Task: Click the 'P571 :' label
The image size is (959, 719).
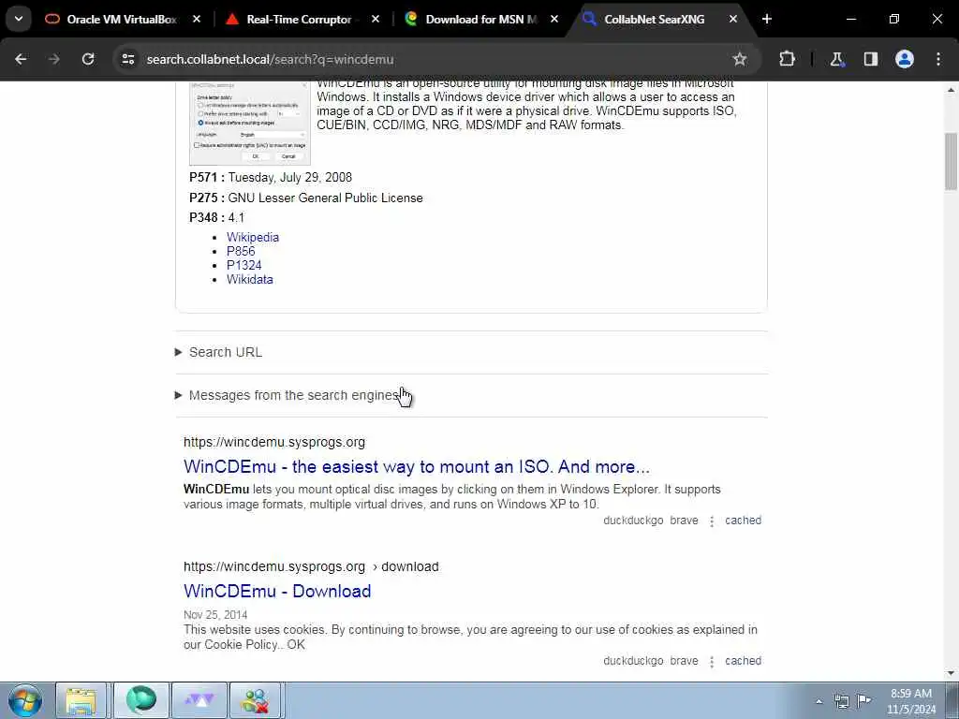Action: (x=207, y=177)
